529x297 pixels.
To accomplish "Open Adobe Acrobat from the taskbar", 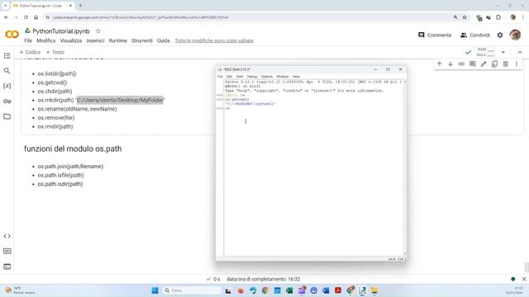I will pyautogui.click(x=338, y=290).
